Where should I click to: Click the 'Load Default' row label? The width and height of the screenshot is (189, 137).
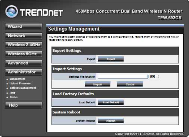tap(87, 102)
